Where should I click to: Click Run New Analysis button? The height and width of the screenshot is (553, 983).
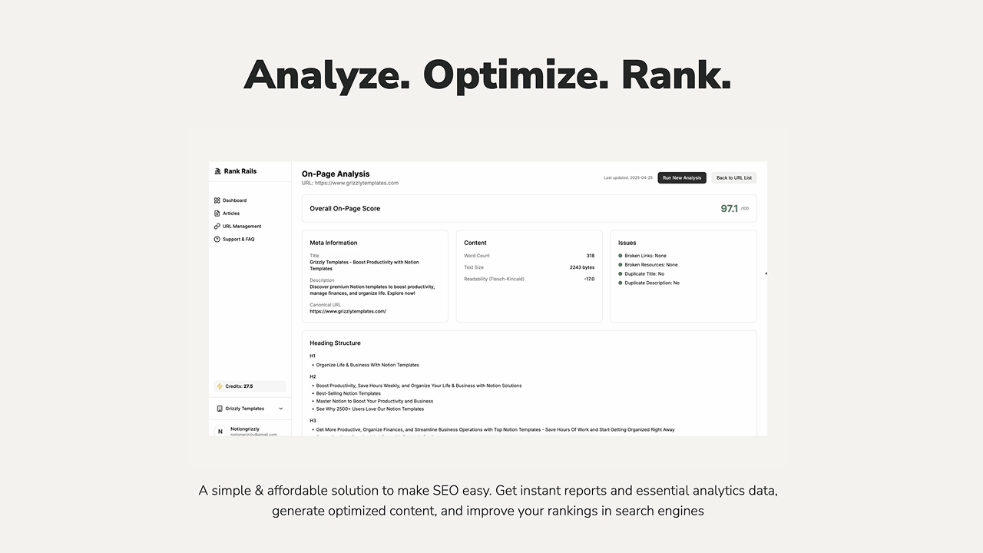click(682, 177)
